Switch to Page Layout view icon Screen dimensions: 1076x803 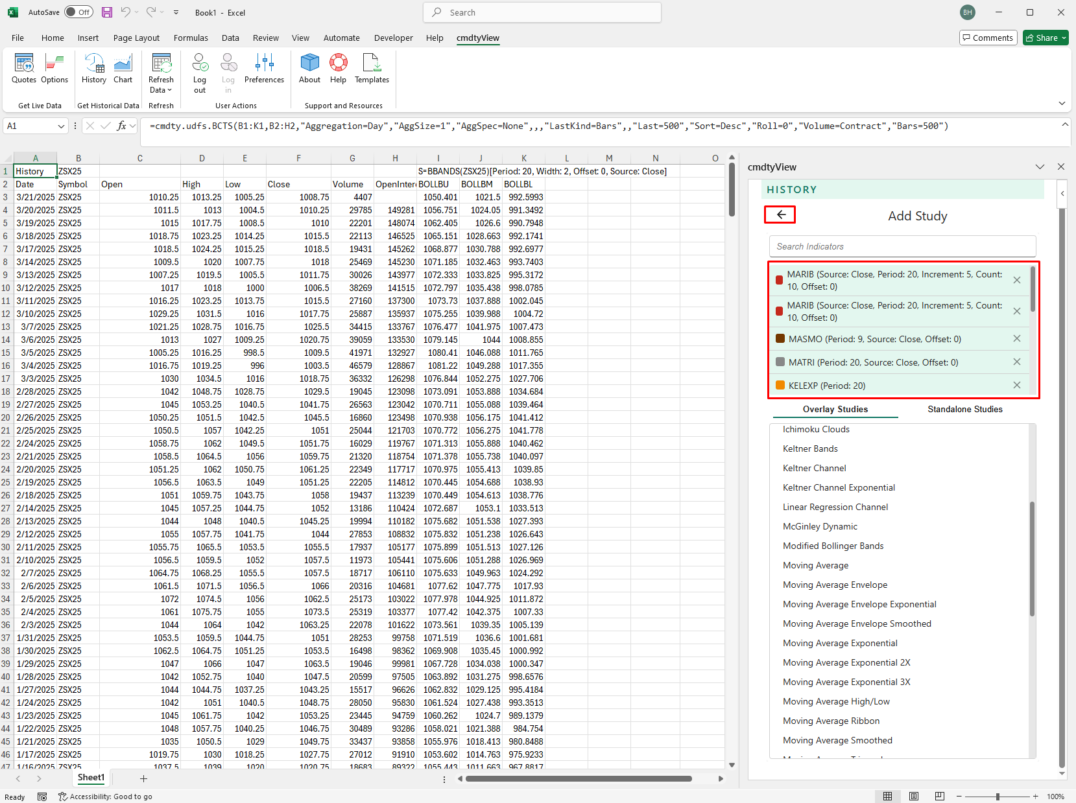(914, 797)
